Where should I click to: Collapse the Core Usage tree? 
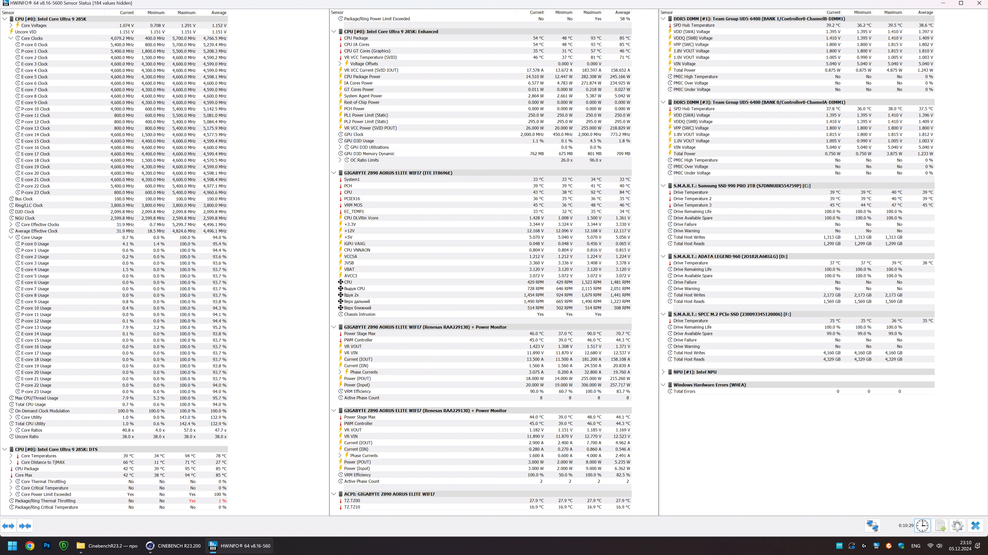(11, 237)
